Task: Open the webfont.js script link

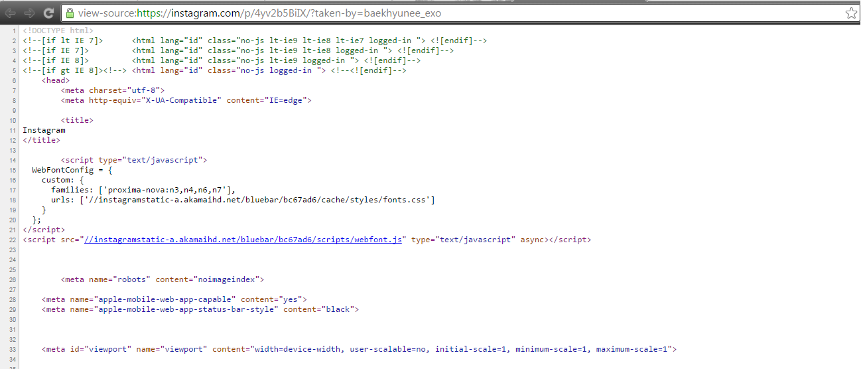Action: tap(243, 240)
